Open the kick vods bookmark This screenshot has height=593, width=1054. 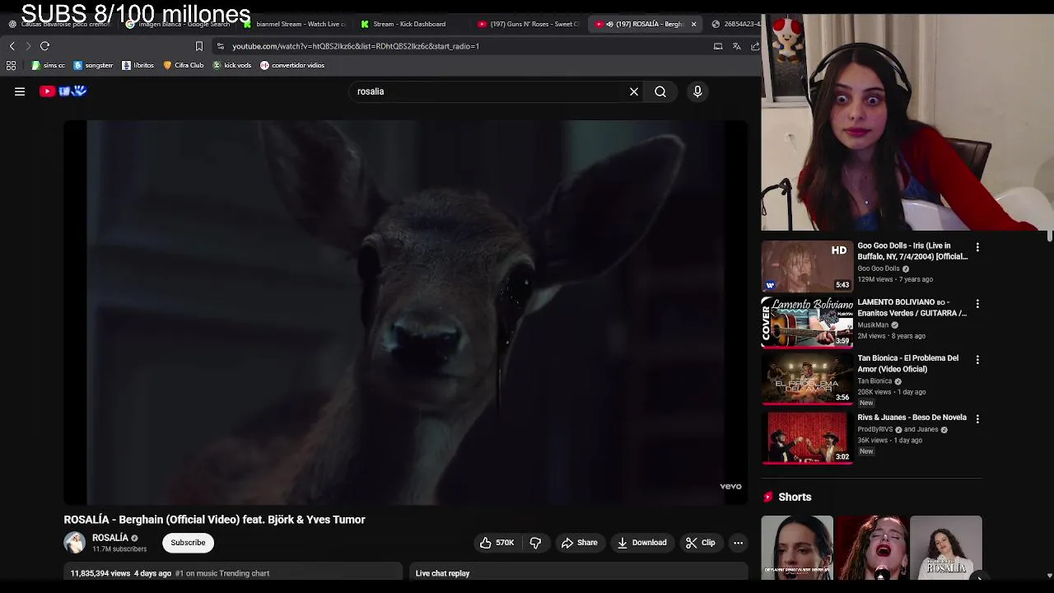coord(232,65)
